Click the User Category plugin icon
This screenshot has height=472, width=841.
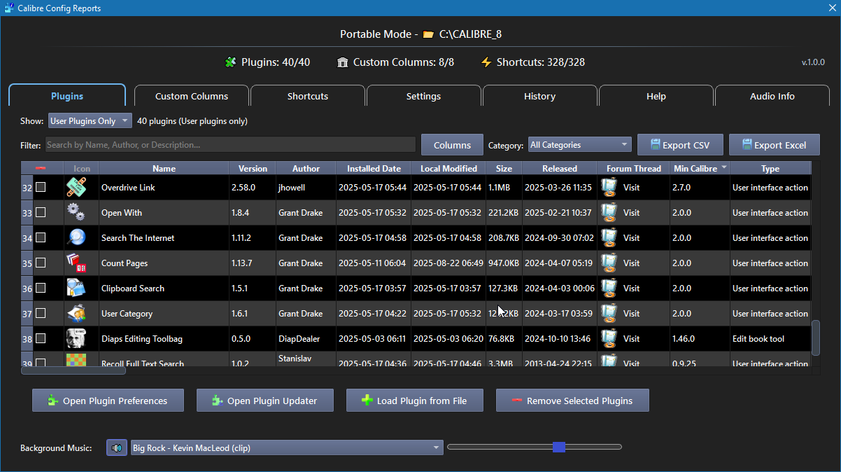pyautogui.click(x=76, y=314)
